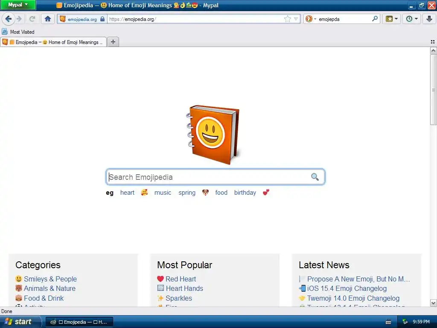The width and height of the screenshot is (437, 328).
Task: Open the Heart Hands emoji page
Action: tap(184, 288)
